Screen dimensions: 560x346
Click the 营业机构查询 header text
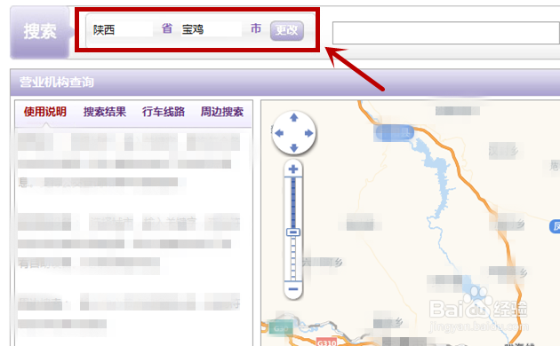tap(56, 83)
